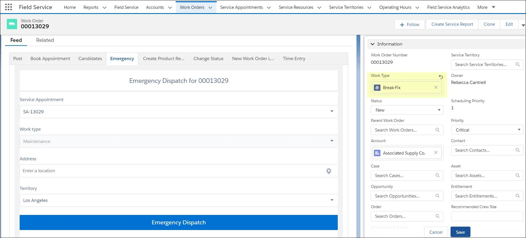The height and width of the screenshot is (238, 526).
Task: Click owner name Rebecca Cantrell
Action: 468,83
